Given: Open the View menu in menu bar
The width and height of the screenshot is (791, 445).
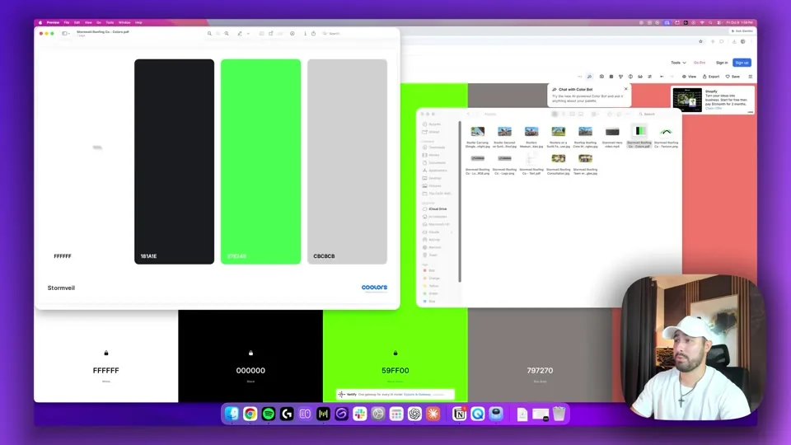Looking at the screenshot, I should 88,22.
